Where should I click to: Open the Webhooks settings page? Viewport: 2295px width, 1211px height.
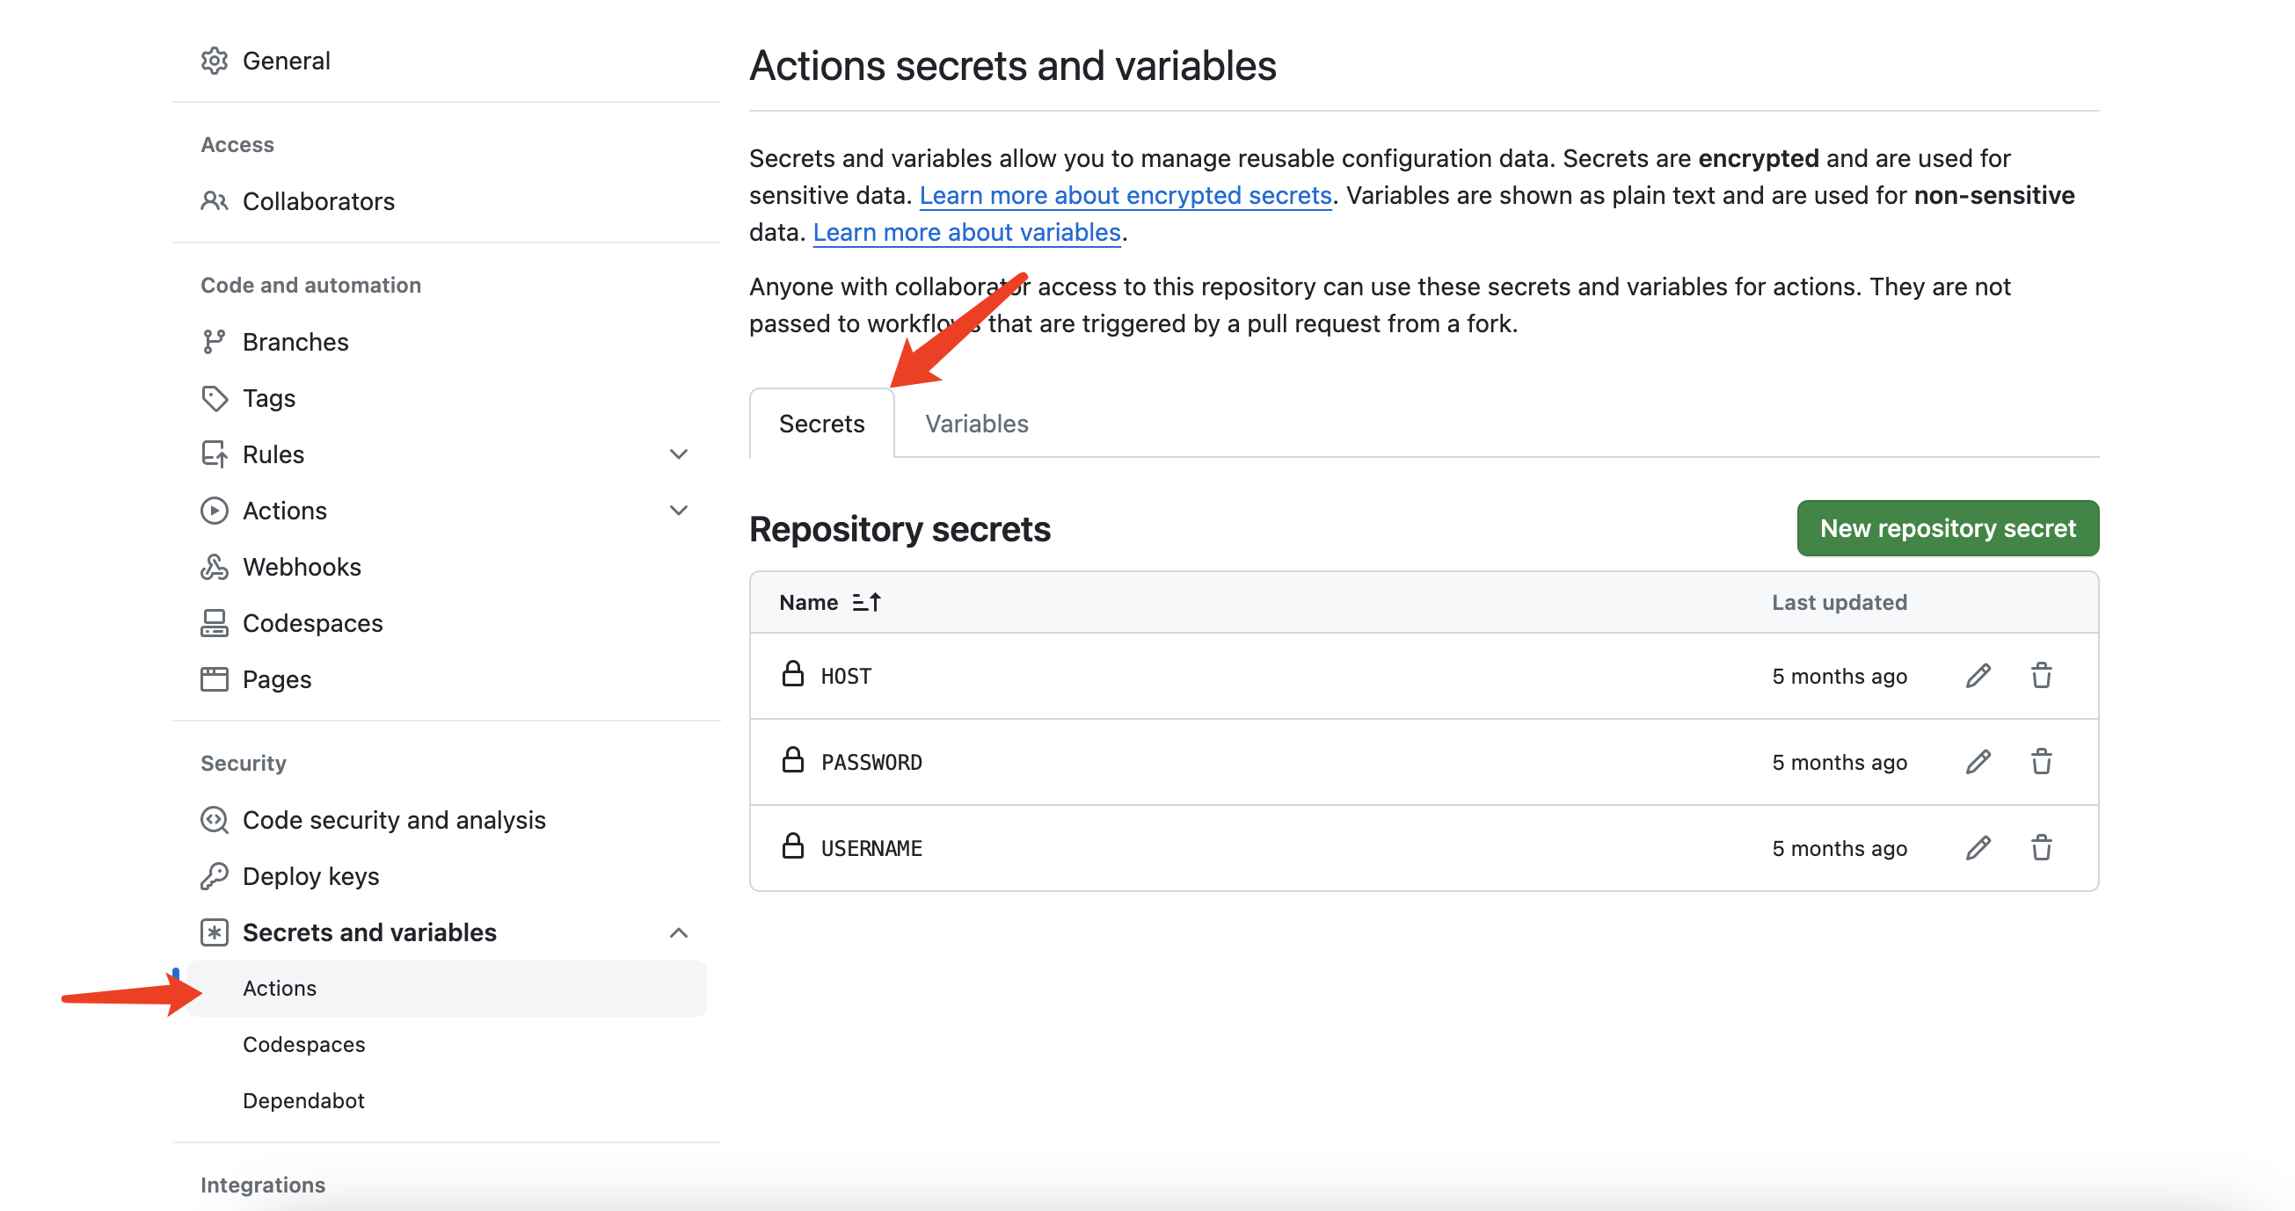click(x=301, y=567)
